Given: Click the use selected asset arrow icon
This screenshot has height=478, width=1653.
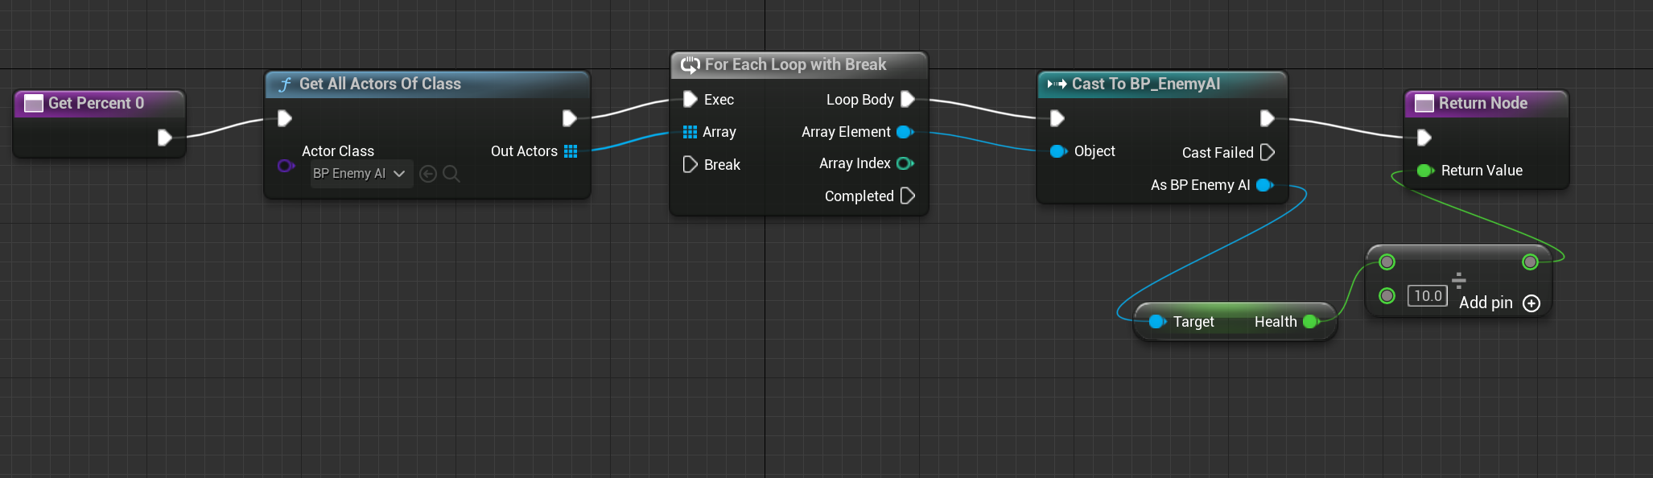Looking at the screenshot, I should point(428,174).
